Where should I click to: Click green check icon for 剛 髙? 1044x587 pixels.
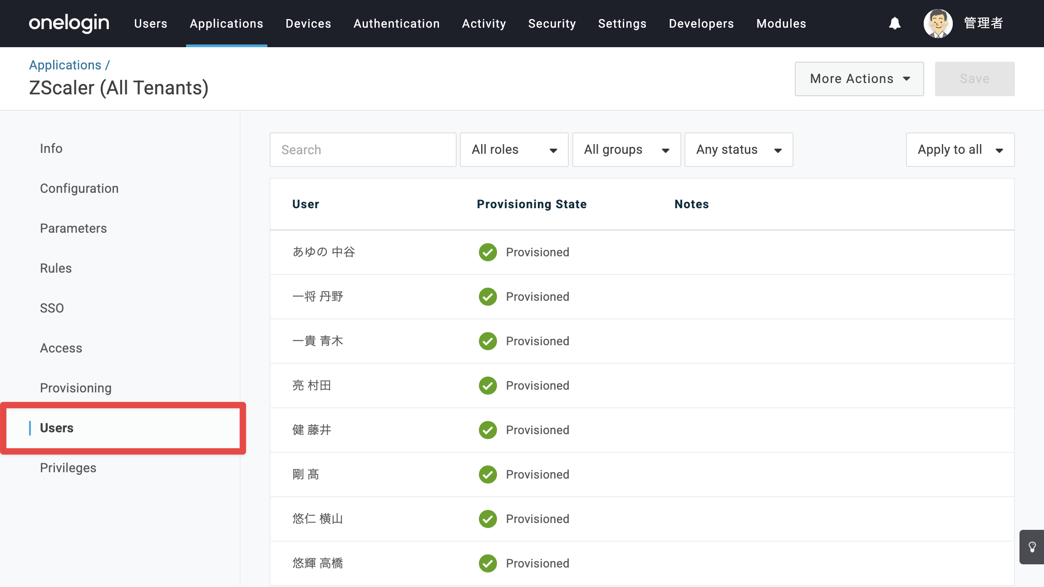[488, 474]
